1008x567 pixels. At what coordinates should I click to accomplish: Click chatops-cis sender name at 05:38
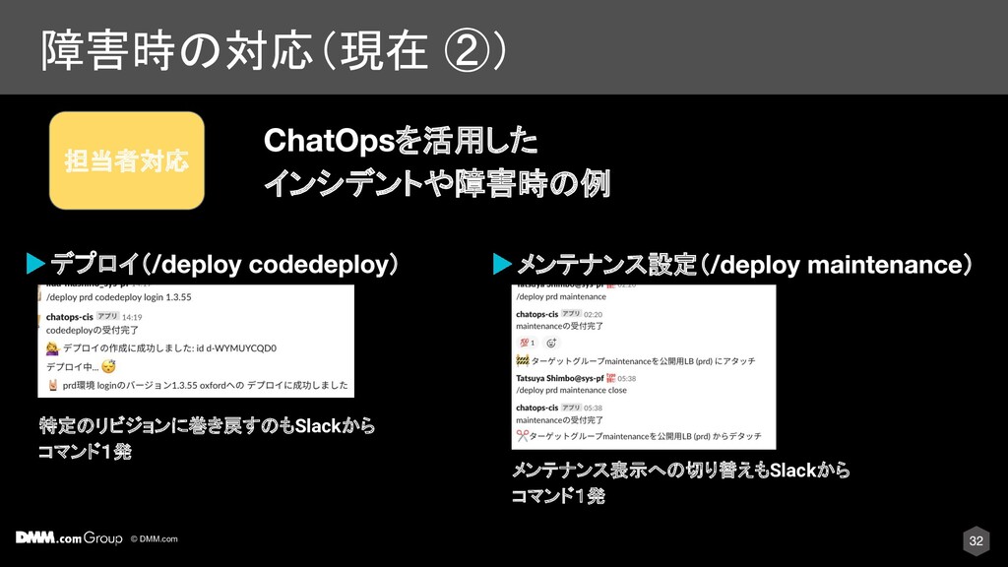pos(536,408)
